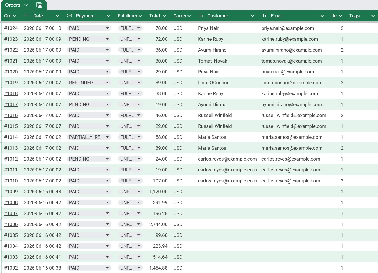
Task: Open the Ite column filter arrow
Action: (340, 16)
